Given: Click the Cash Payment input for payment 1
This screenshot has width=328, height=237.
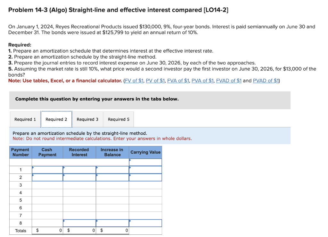Looking at the screenshot, I should pos(47,170).
